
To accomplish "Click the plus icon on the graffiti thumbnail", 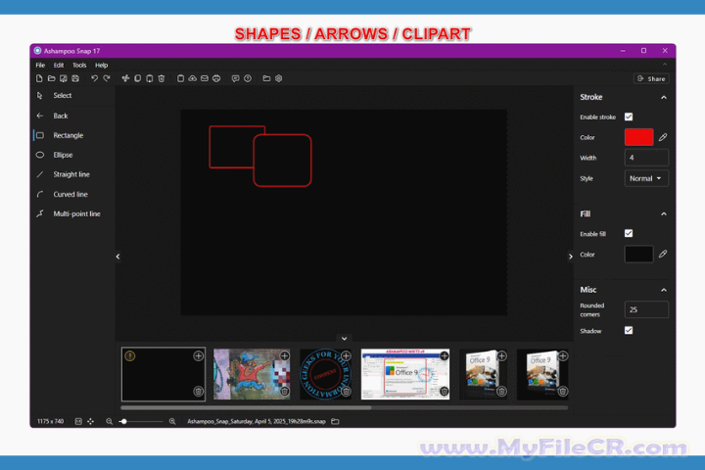I will point(285,356).
